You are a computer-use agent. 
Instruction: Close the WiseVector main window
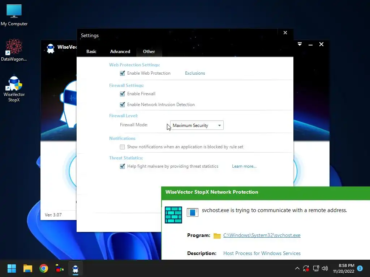321,44
